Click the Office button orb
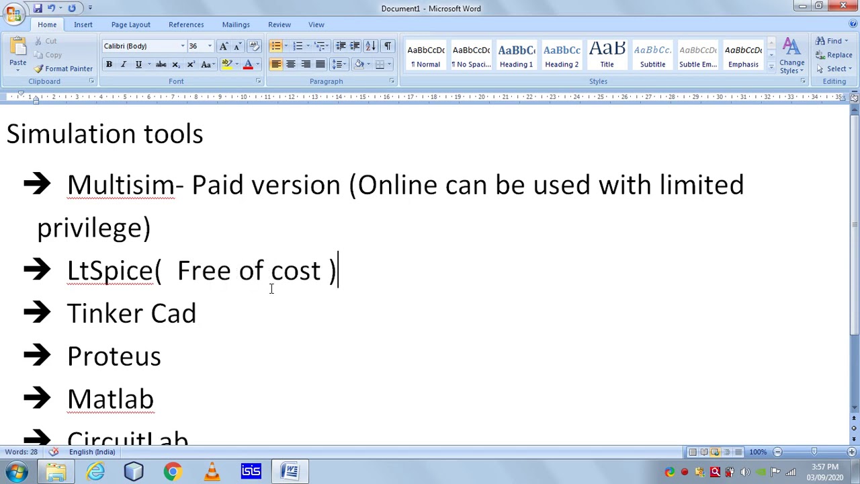Screen dimensions: 860x484 coord(13,13)
